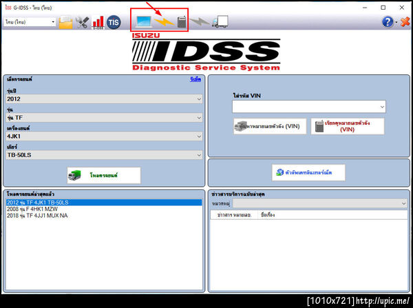The image size is (413, 308).
Task: Select row 2012 TF 4JK1 TB-50LS
Action: (104, 203)
